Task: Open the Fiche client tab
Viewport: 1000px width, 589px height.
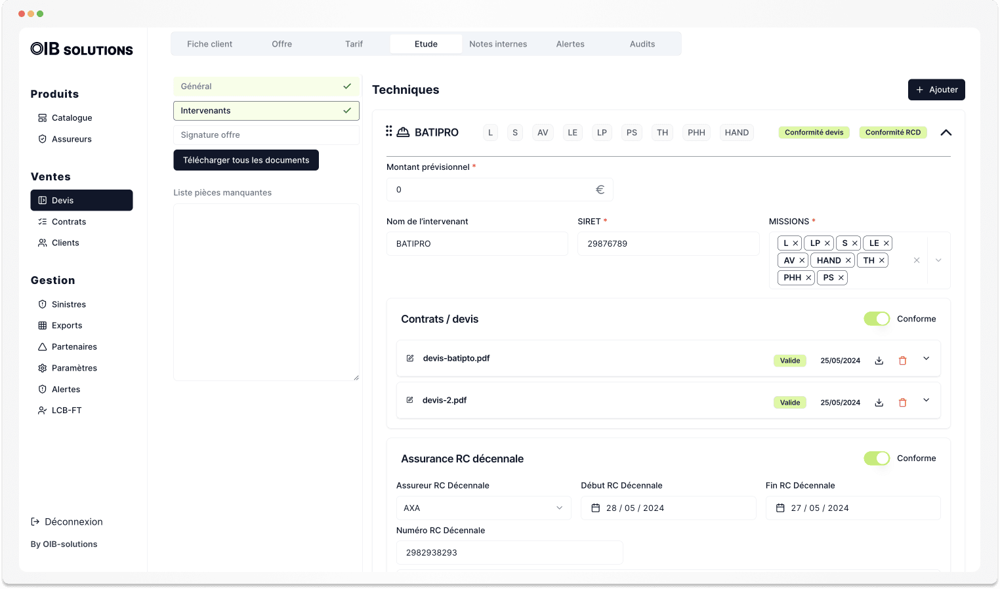Action: (209, 44)
